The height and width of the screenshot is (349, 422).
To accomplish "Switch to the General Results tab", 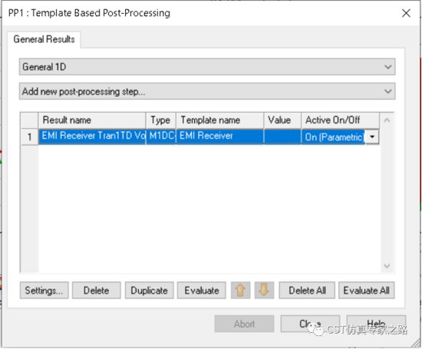I will point(45,39).
